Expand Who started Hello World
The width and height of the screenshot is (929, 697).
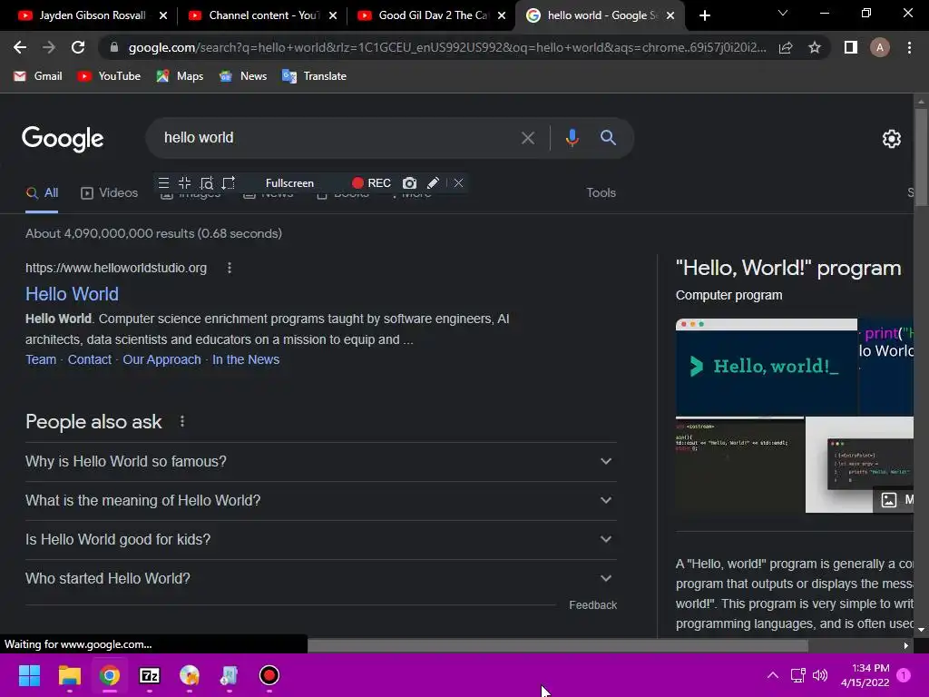[321, 579]
